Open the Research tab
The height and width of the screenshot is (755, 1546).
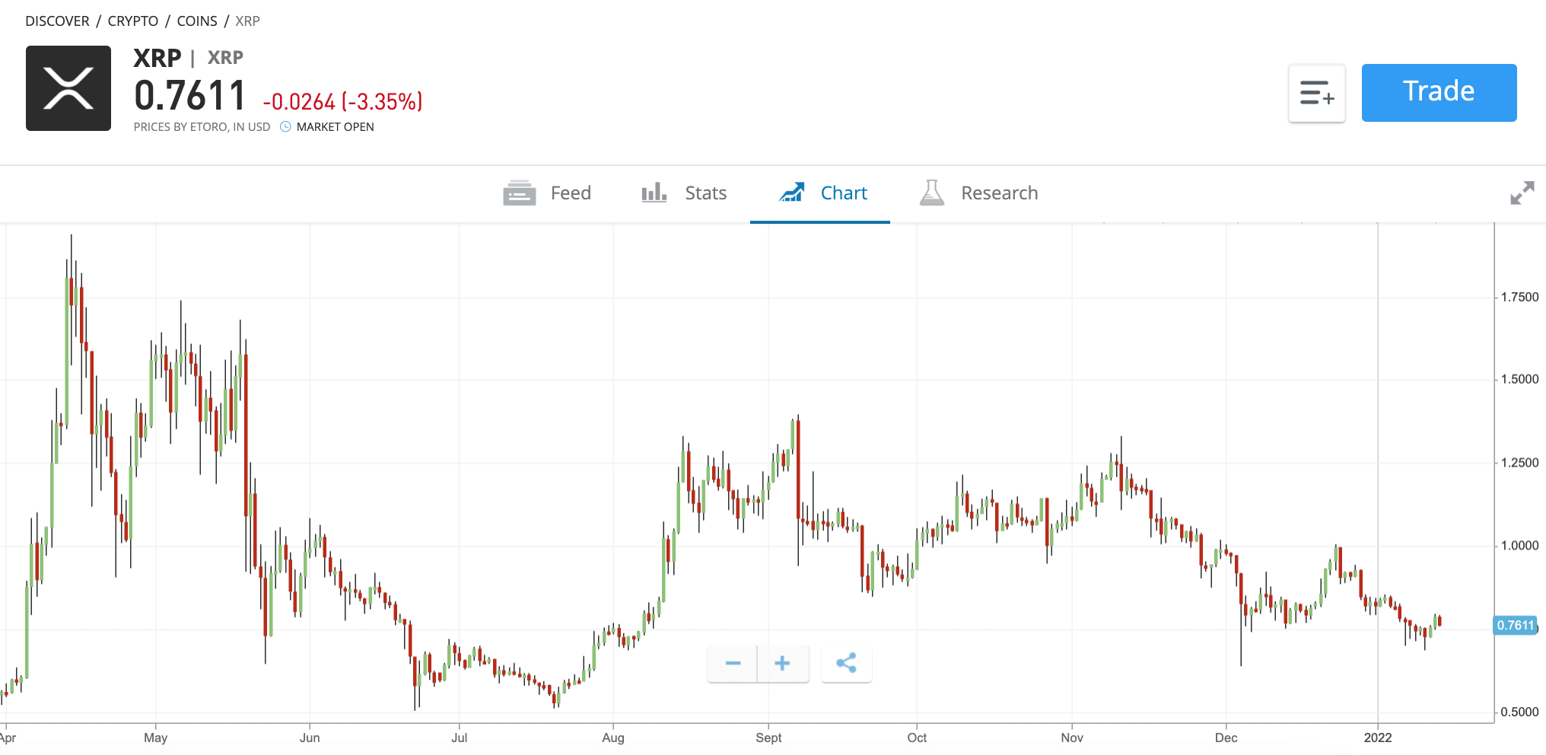click(x=978, y=193)
